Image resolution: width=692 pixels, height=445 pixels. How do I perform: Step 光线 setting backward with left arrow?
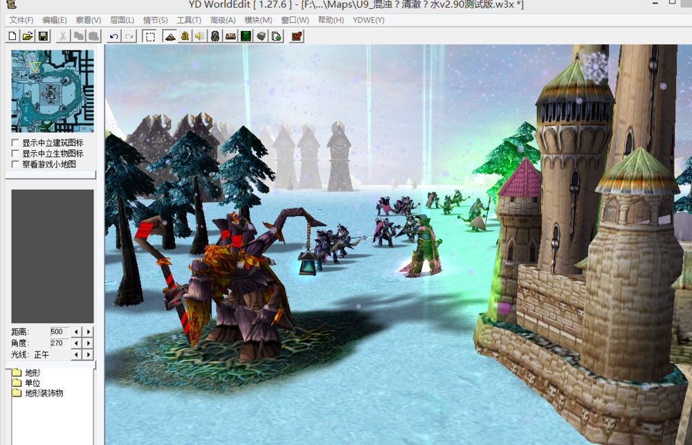coord(76,354)
